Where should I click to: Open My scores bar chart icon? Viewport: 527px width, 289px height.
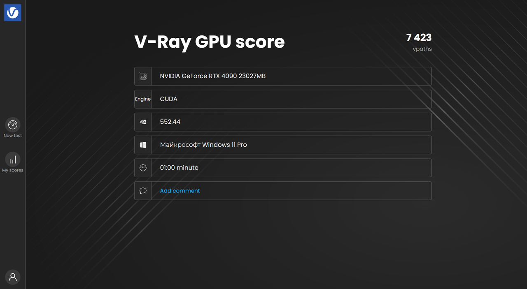(x=13, y=160)
